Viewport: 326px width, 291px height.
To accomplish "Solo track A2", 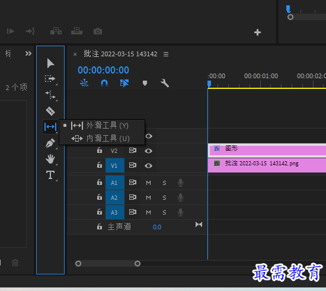I will [164, 197].
